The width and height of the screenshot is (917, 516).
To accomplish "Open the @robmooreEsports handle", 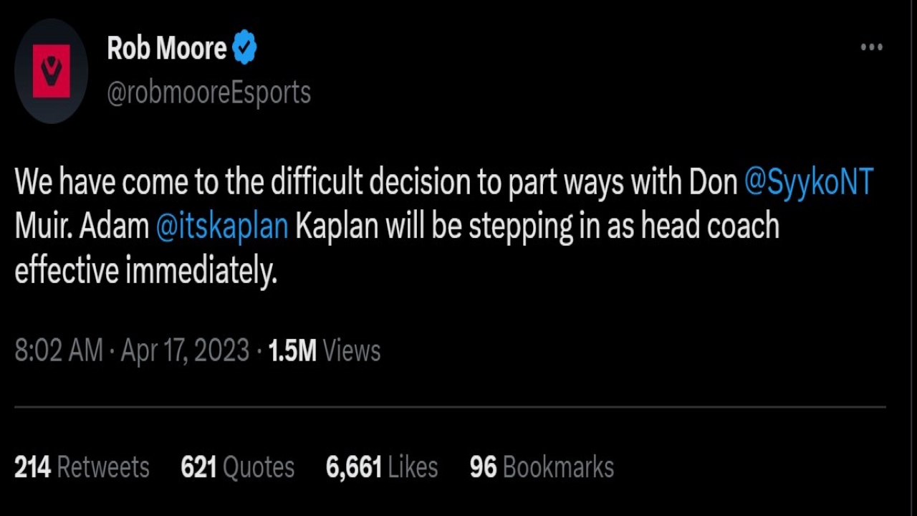I will [208, 92].
